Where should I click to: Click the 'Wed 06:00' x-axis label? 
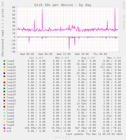(x=45, y=54)
